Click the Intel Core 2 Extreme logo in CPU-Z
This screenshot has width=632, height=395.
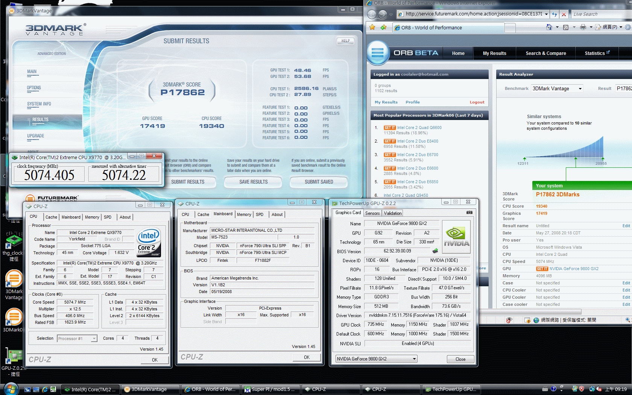click(x=149, y=242)
